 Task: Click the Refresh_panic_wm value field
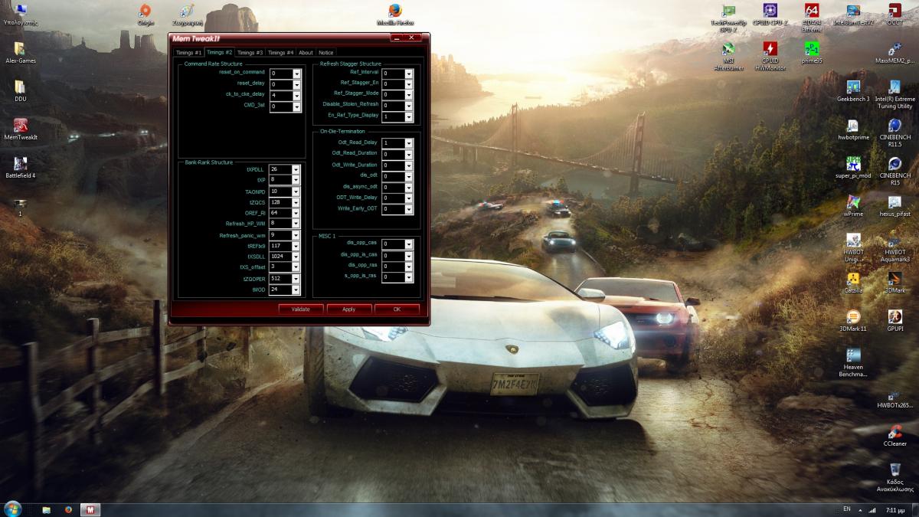[x=280, y=235]
